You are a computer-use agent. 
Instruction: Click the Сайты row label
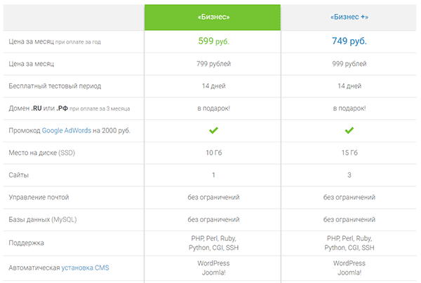pyautogui.click(x=18, y=175)
